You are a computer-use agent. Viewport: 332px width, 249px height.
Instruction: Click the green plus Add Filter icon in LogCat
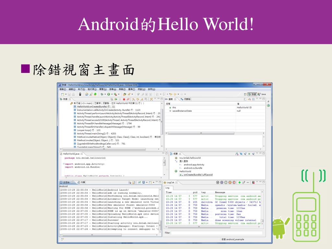click(x=240, y=182)
